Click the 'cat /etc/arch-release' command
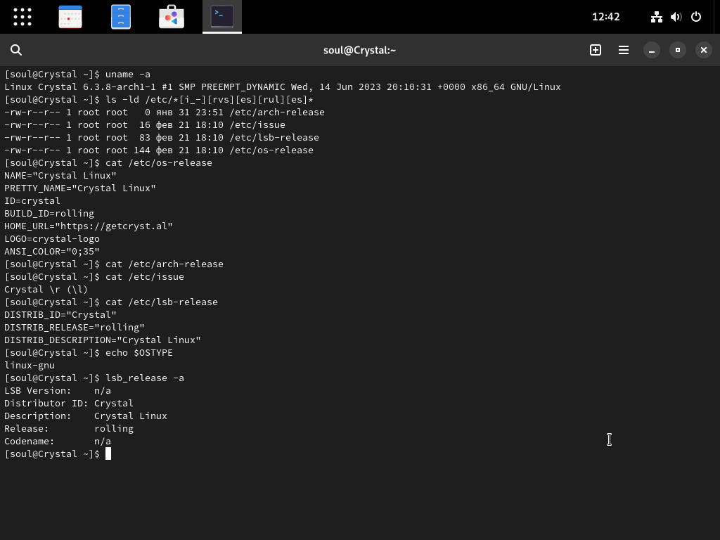 114,264
